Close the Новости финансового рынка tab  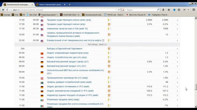pos(65,5)
